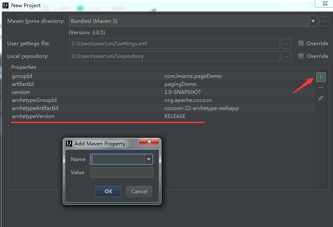
Task: Select the archetypeGroupId property row
Action: coord(163,100)
